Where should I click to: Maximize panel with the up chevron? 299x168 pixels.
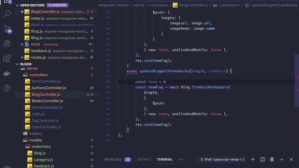[281, 160]
